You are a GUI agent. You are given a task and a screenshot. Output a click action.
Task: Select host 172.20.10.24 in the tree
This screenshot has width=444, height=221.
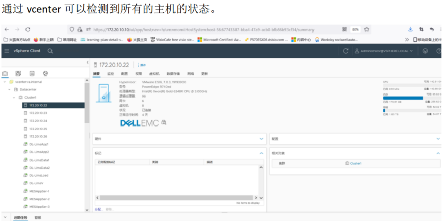click(x=38, y=121)
